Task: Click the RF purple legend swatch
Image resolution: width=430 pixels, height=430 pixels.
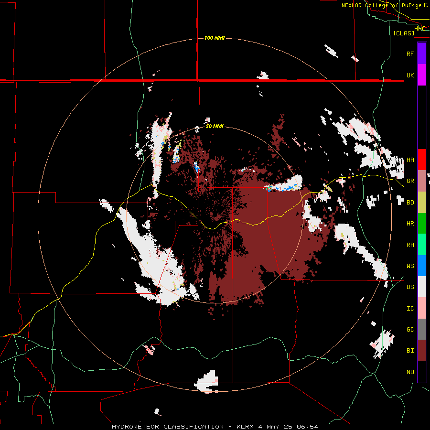Action: coord(422,54)
